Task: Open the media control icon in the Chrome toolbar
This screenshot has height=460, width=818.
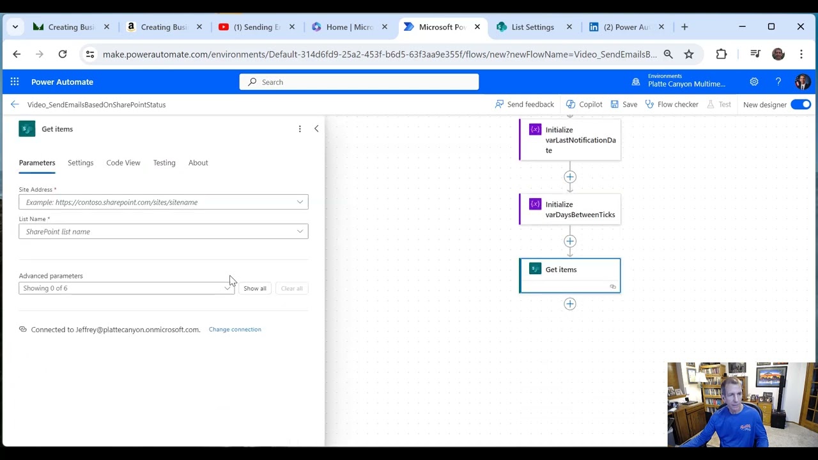Action: coord(755,54)
